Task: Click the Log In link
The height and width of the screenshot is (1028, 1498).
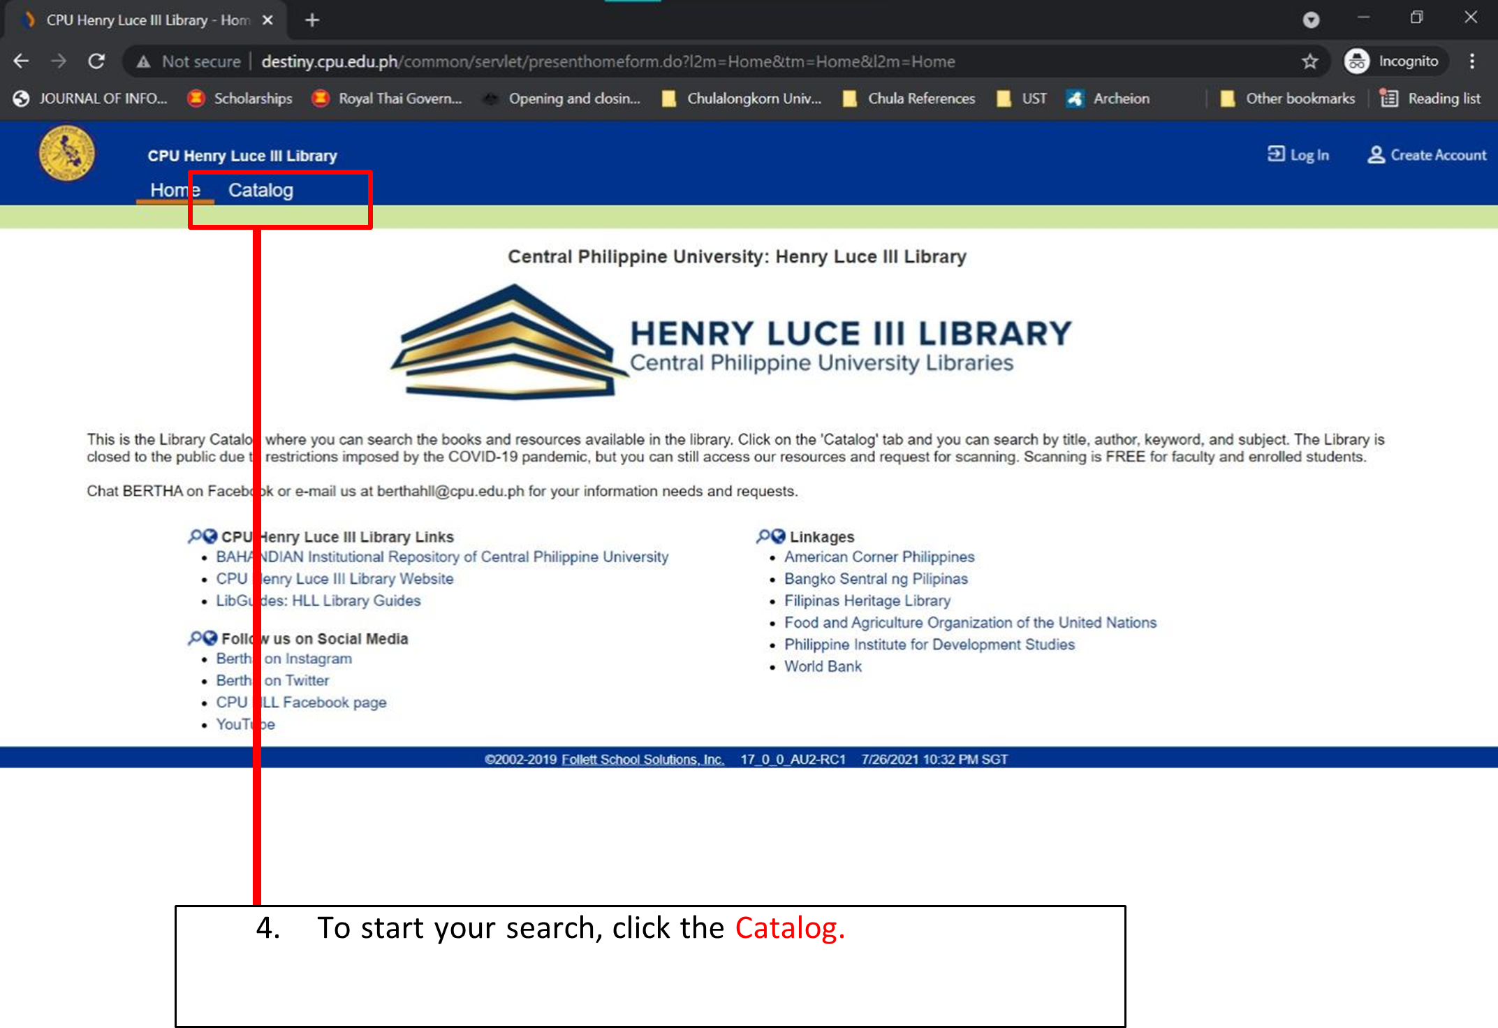Action: click(x=1298, y=154)
